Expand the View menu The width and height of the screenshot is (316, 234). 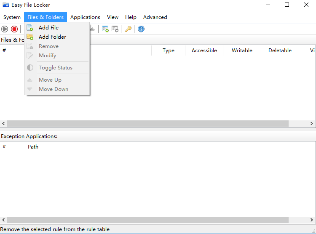112,17
